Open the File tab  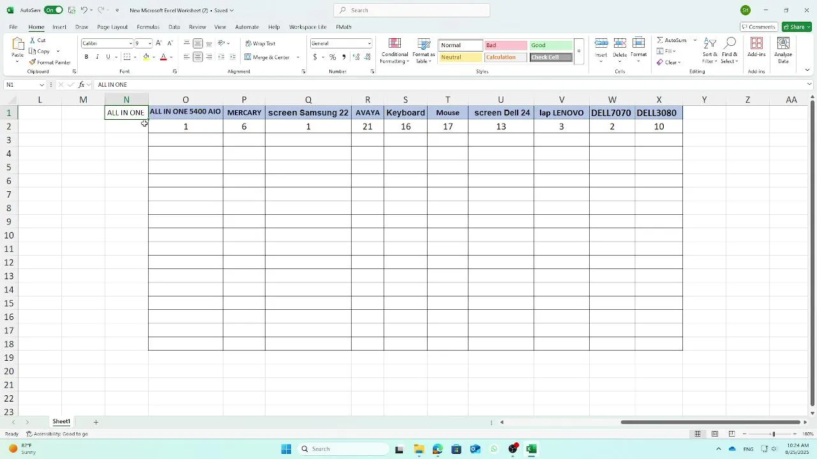[13, 27]
